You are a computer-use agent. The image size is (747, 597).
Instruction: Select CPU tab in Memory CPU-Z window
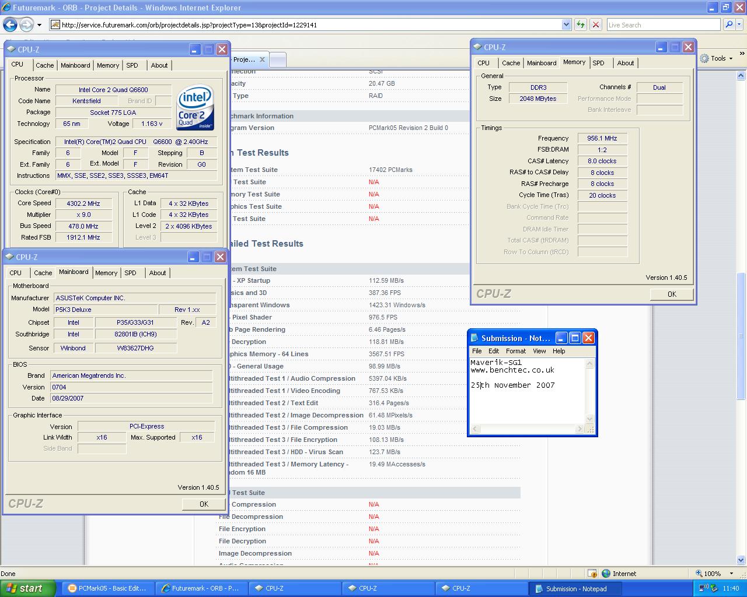click(x=484, y=63)
